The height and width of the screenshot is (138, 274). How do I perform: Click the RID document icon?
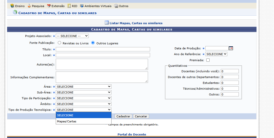tap(69, 6)
